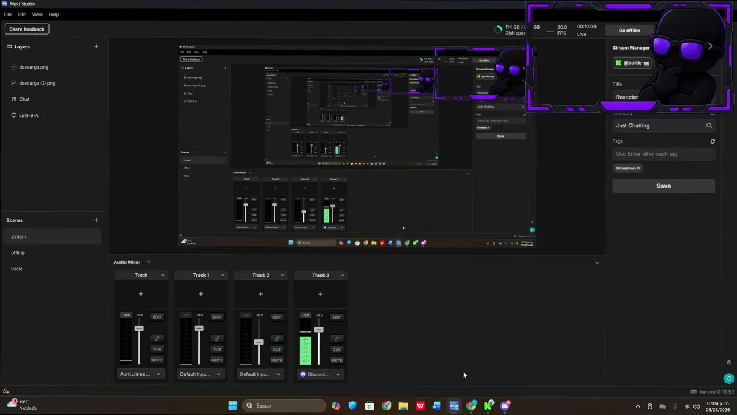Mute the Discord track
The height and width of the screenshot is (415, 737).
337,360
